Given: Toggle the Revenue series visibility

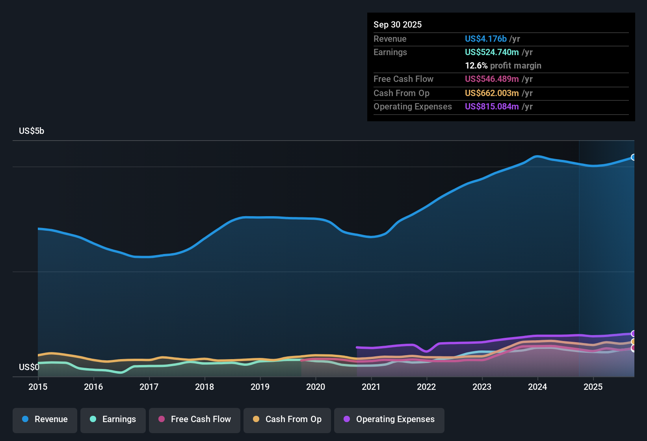Looking at the screenshot, I should 45,420.
